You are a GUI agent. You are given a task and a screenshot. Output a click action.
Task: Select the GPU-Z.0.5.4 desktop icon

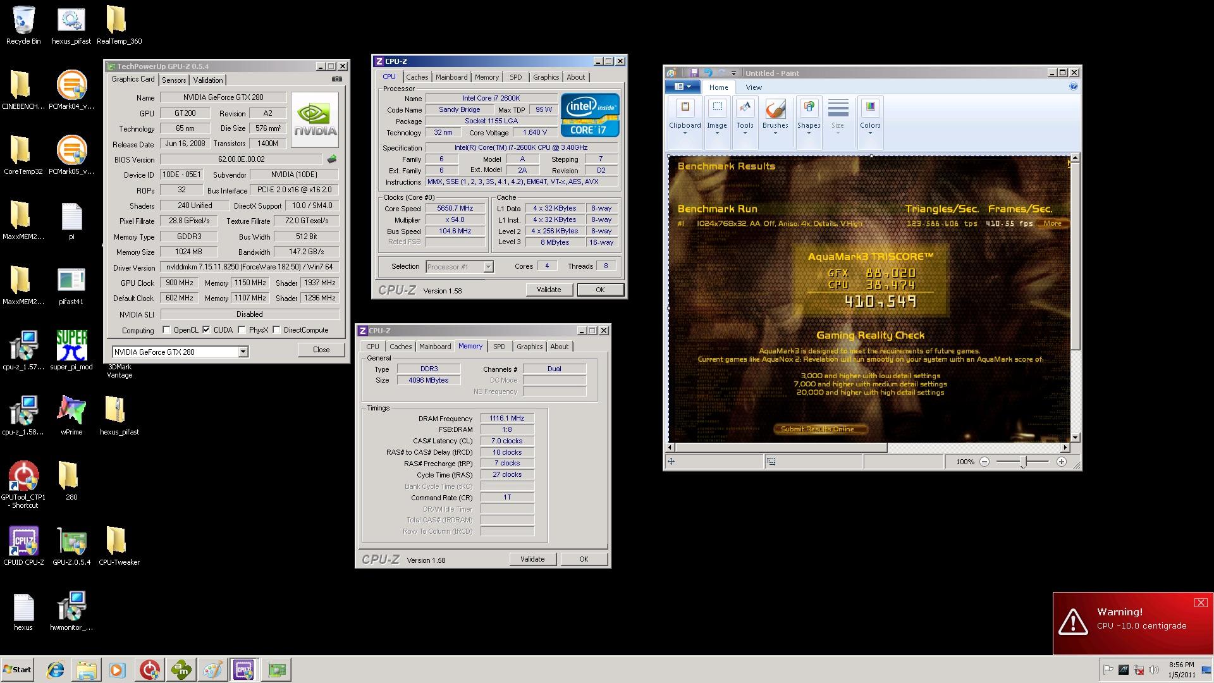(71, 546)
